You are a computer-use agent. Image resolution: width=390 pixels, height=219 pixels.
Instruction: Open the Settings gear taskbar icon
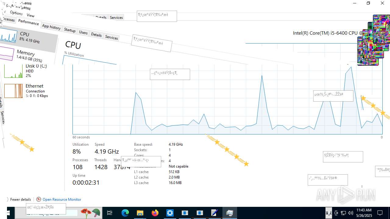pos(170,213)
